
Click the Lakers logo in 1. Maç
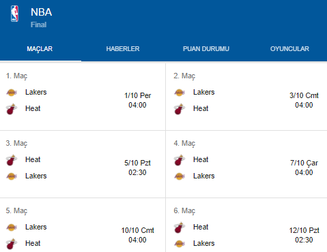coord(12,93)
